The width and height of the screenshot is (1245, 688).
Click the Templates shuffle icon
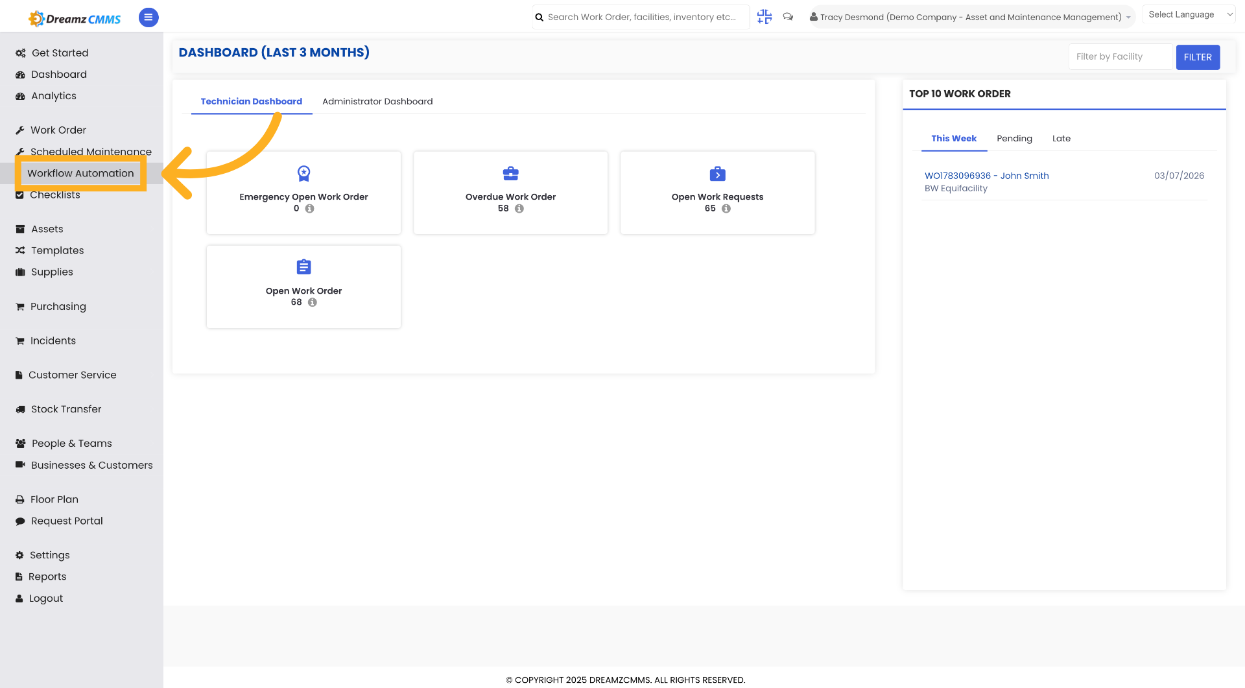(20, 250)
